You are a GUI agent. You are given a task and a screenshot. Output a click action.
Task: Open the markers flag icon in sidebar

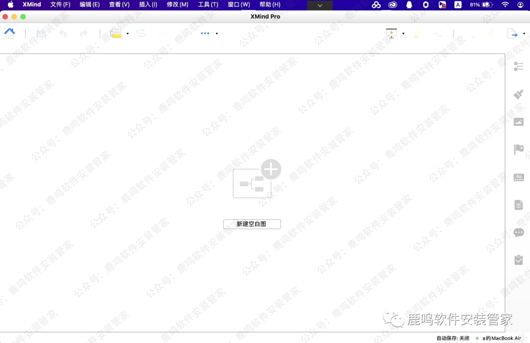pos(519,149)
